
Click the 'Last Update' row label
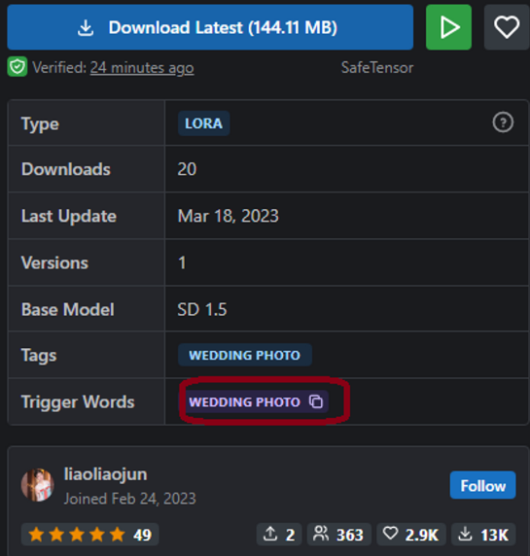pyautogui.click(x=69, y=216)
